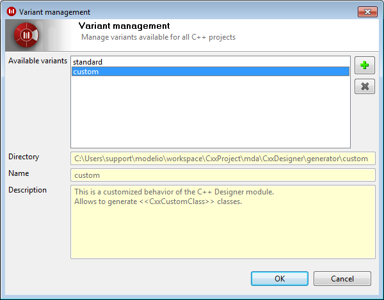This screenshot has width=384, height=300.
Task: Click the Variant management title bar text
Action: (54, 12)
